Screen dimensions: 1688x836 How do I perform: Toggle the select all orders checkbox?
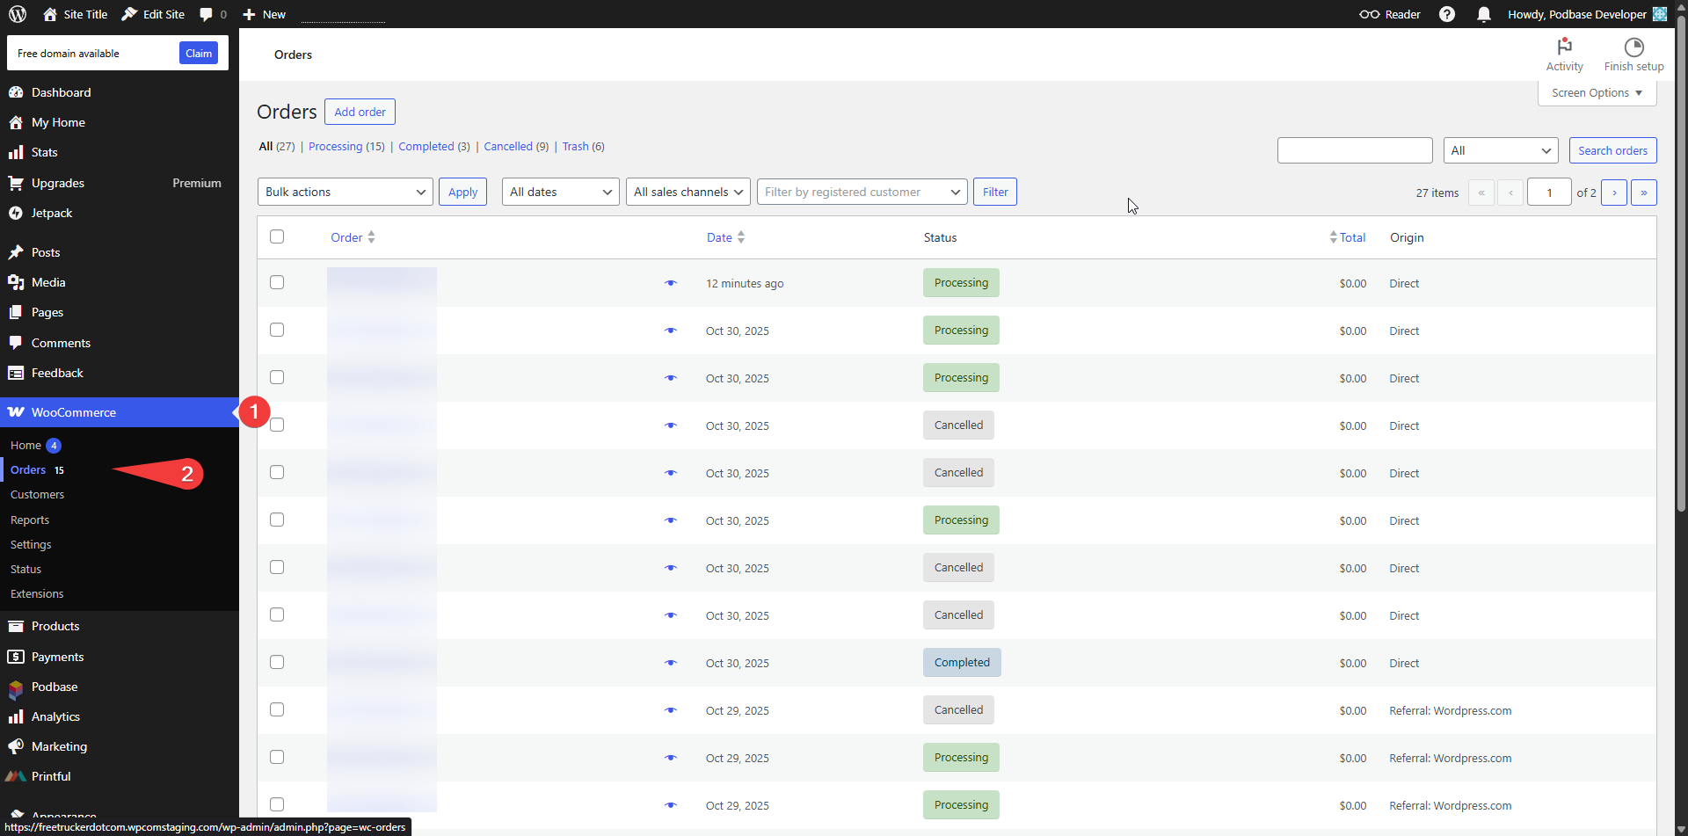(x=277, y=236)
